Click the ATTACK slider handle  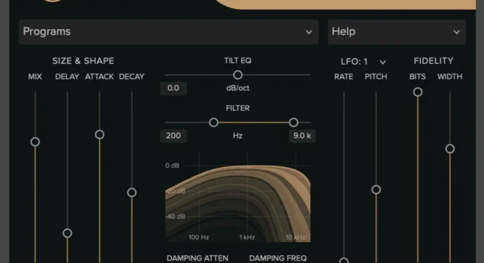click(x=99, y=135)
